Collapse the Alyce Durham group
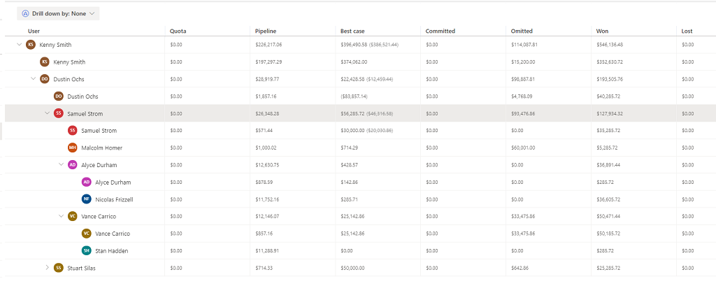This screenshot has height=286, width=716. click(x=61, y=165)
